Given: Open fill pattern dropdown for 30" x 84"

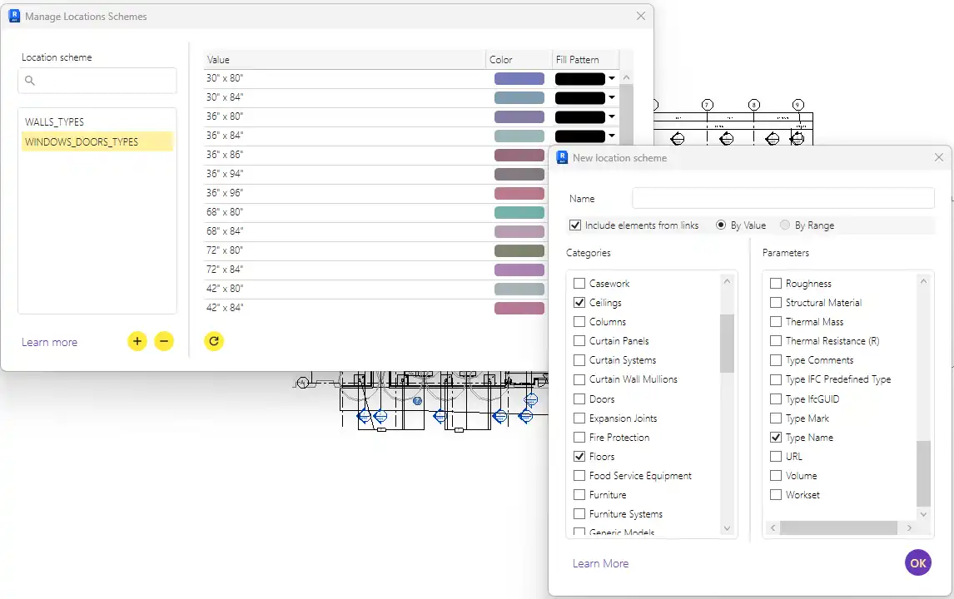Looking at the screenshot, I should pyautogui.click(x=612, y=98).
